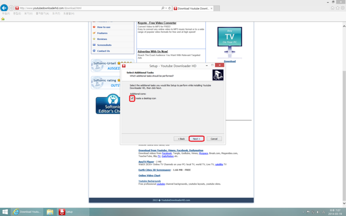The height and width of the screenshot is (216, 346).
Task: Click the browser forward arrow button
Action: tap(11, 8)
